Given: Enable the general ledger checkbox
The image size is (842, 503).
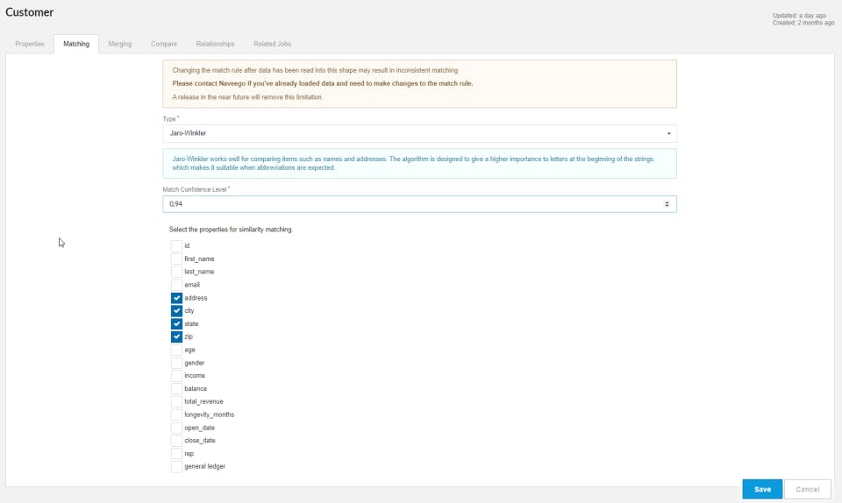Looking at the screenshot, I should [176, 466].
